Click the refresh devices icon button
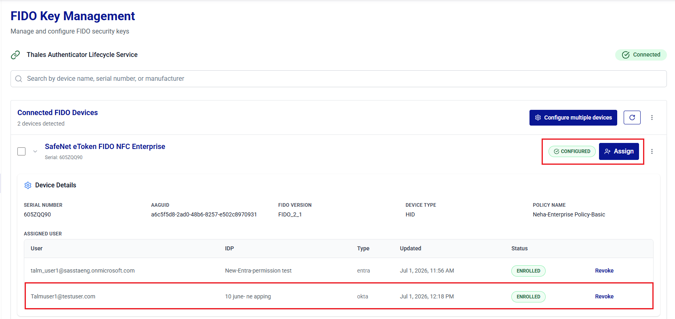 coord(632,118)
